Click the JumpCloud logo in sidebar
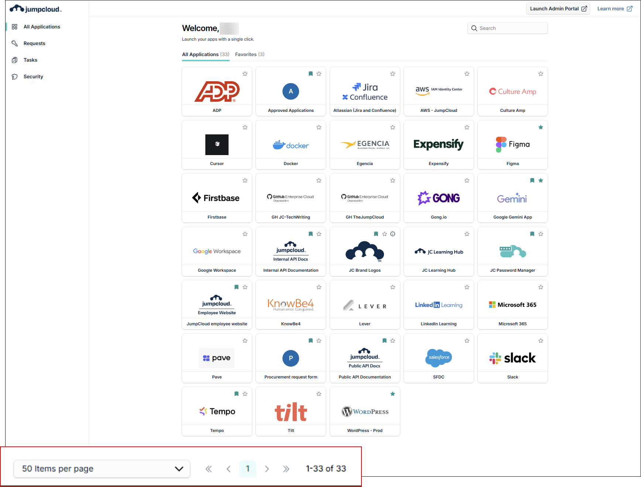 (36, 9)
